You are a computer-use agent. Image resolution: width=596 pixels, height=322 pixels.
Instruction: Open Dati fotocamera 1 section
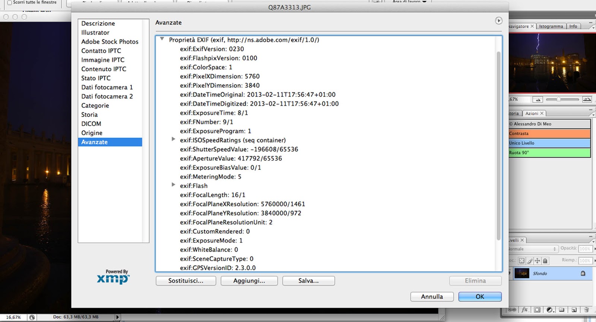[x=110, y=87]
